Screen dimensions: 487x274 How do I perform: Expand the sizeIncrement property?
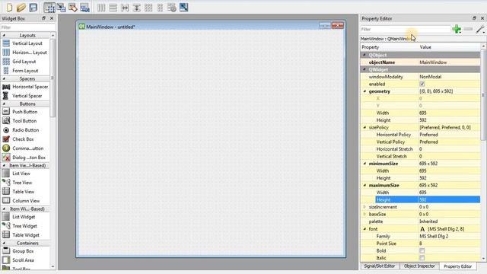[365, 207]
